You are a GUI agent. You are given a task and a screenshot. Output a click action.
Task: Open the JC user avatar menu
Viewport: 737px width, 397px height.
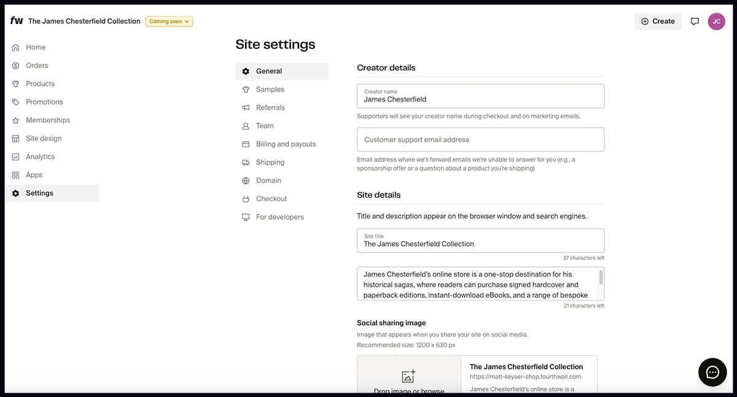[x=716, y=21]
